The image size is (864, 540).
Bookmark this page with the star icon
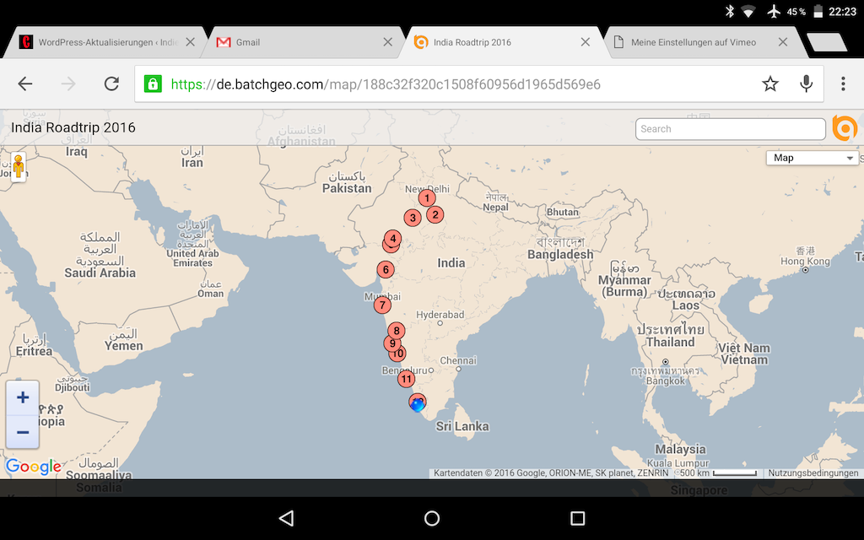pos(770,84)
